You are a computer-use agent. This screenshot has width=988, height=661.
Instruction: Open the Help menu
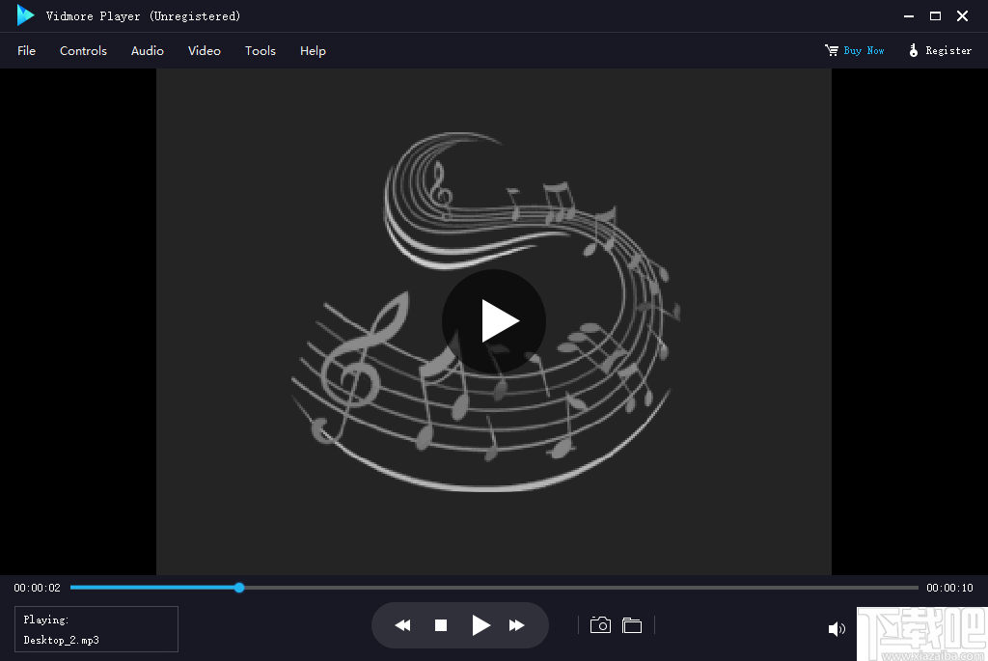point(313,50)
